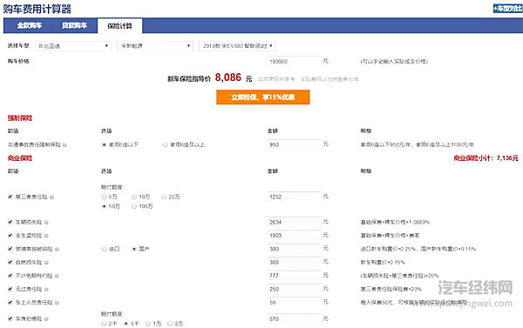Disable the 车上人员责任险 checkbox
Image resolution: width=523 pixels, height=328 pixels.
click(x=10, y=303)
